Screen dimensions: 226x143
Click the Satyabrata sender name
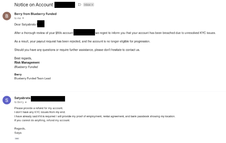click(x=22, y=98)
